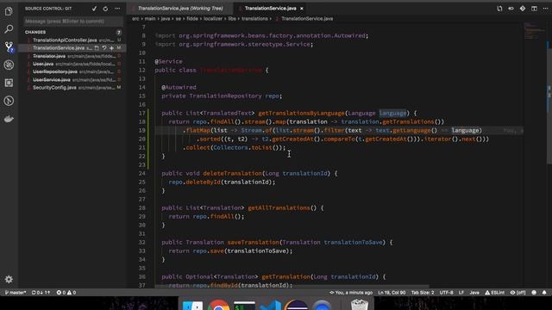Image resolution: width=552 pixels, height=310 pixels.
Task: Open editor more actions ellipsis
Action: click(545, 9)
